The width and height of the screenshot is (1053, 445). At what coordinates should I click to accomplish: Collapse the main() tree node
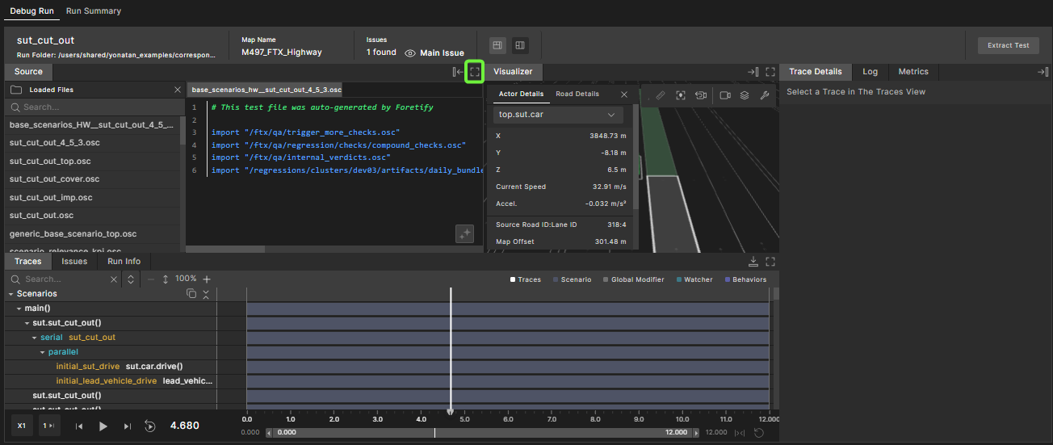click(19, 309)
